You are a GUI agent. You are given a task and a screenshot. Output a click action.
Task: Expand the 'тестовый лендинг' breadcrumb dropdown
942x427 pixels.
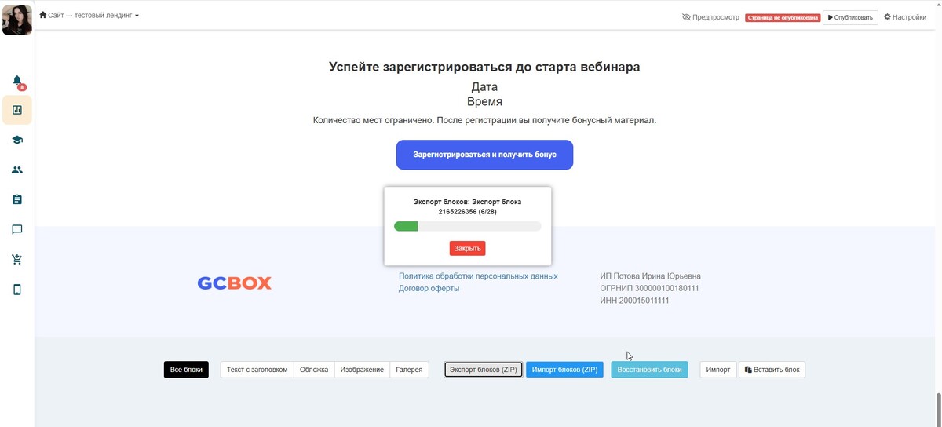pyautogui.click(x=106, y=16)
